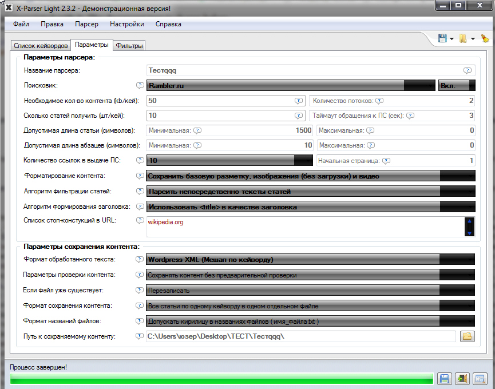495x389 pixels.
Task: Open the Правка menu
Action: tap(52, 24)
